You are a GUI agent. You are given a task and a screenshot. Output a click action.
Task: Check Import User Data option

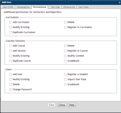pyautogui.click(x=65, y=79)
